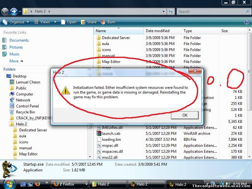Open the Windows Start orb
The image size is (252, 189).
[9, 184]
